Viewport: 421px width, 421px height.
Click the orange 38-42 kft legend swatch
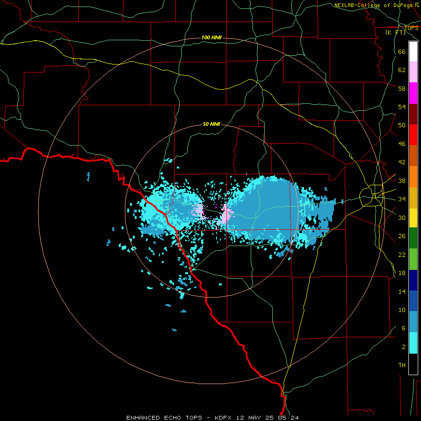(413, 177)
